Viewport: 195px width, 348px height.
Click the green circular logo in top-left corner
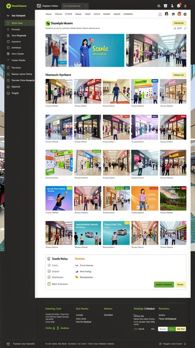[8, 6]
